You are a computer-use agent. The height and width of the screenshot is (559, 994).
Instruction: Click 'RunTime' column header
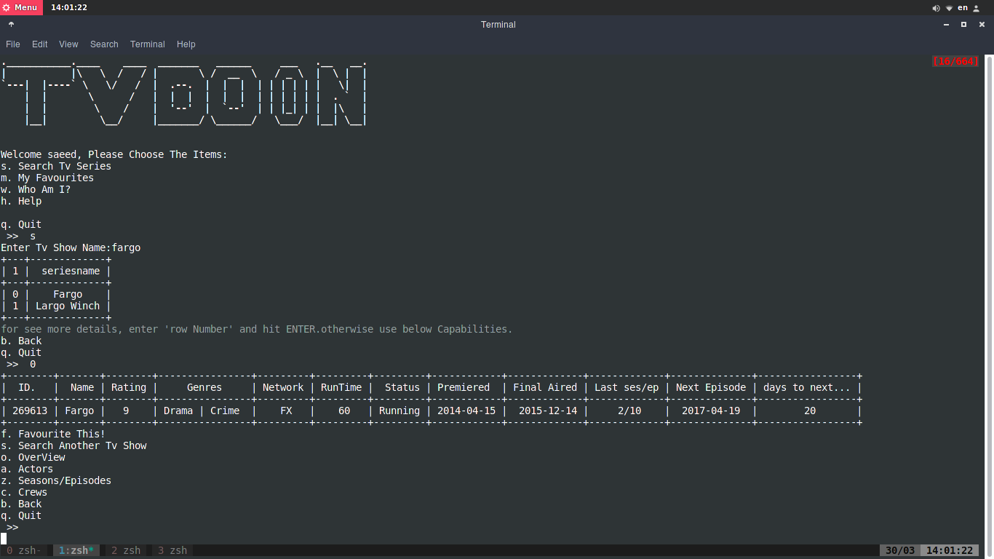341,388
